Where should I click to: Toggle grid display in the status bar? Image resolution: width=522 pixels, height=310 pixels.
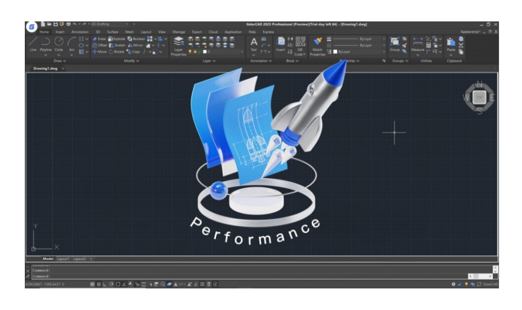99,285
